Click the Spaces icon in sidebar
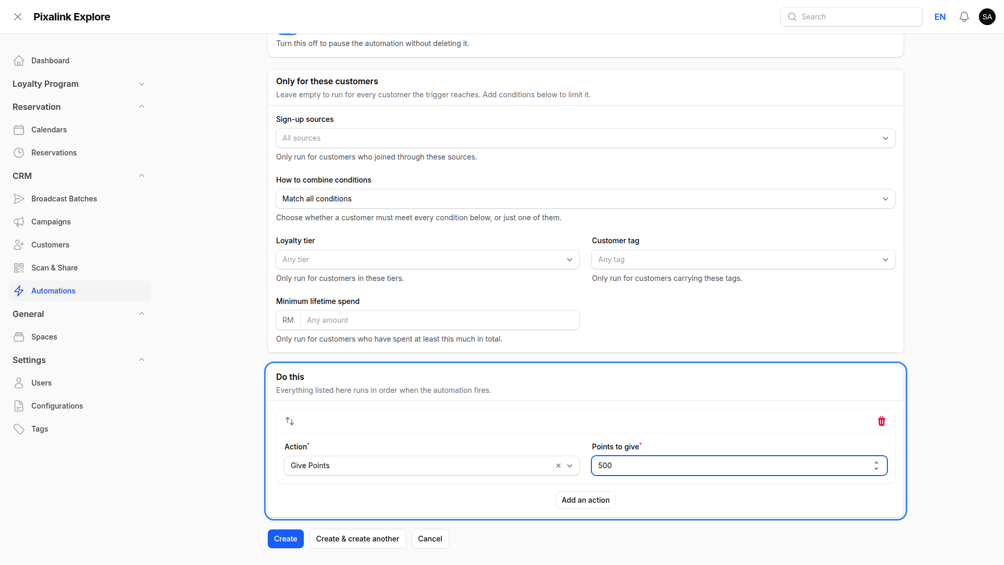1004x565 pixels. coord(19,337)
